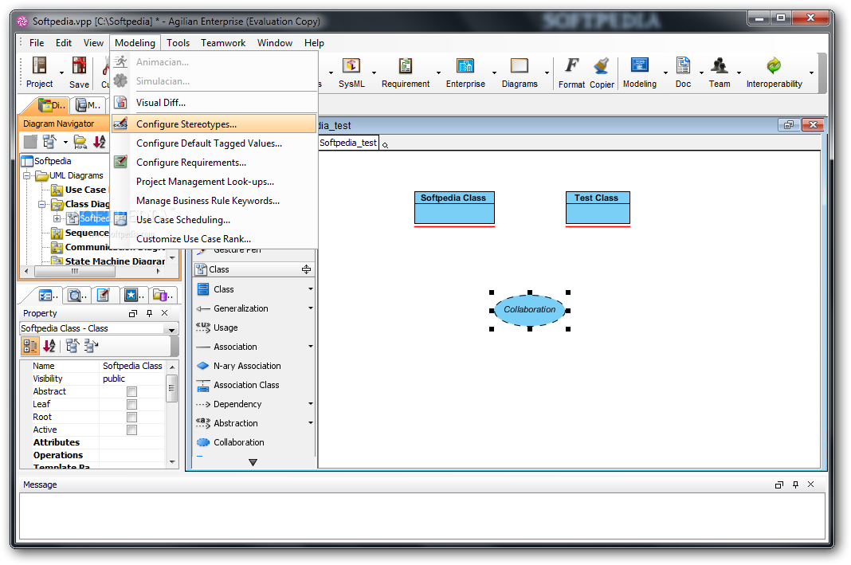Click the expand all icon in Property panel

[73, 346]
